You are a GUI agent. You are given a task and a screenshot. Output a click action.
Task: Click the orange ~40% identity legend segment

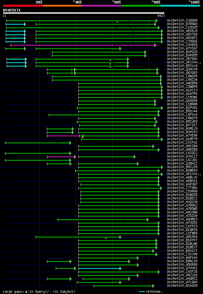(x=62, y=6)
